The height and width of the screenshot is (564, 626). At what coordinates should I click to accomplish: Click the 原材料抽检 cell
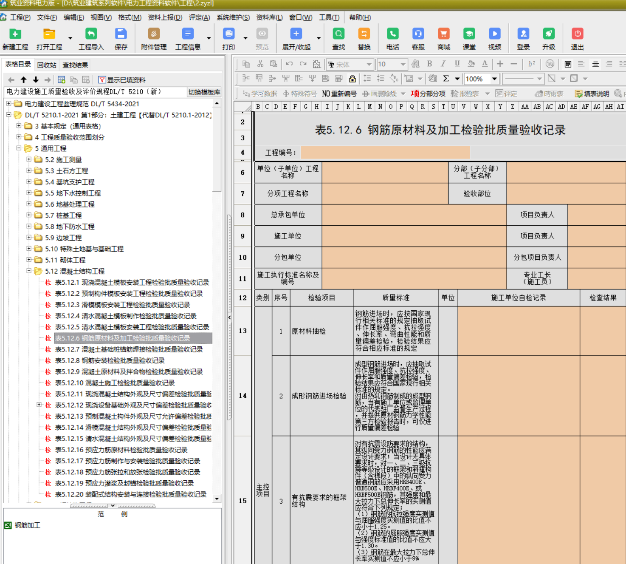(322, 331)
